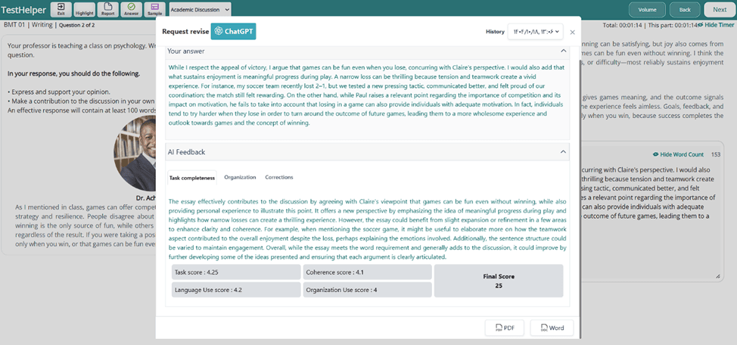Click the Next button
This screenshot has height=345, width=737.
(718, 10)
